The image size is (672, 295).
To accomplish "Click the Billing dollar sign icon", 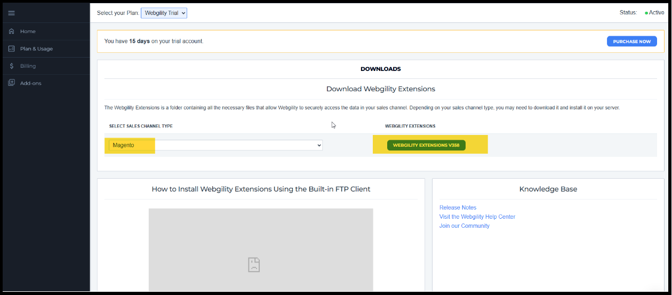I will 11,66.
